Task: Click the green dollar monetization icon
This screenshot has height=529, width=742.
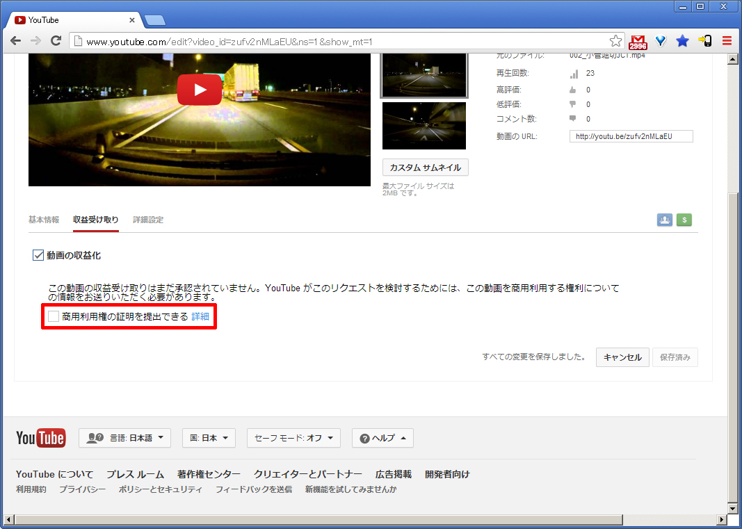Action: 684,220
